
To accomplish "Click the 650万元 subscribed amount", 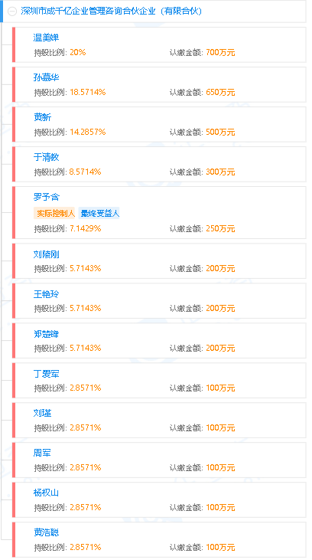I will click(x=220, y=93).
